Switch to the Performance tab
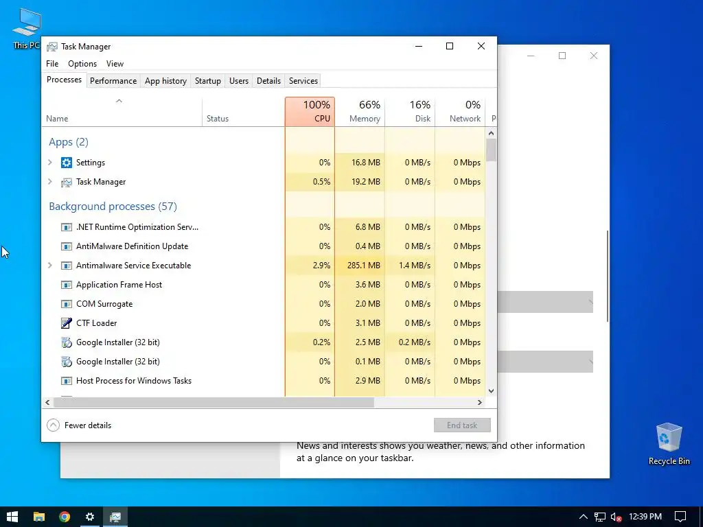This screenshot has width=703, height=527. tap(113, 81)
